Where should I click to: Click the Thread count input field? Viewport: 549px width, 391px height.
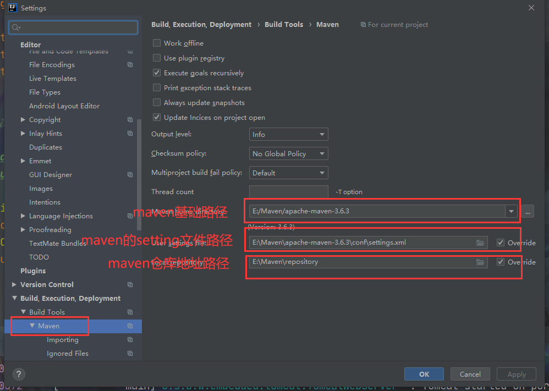pos(288,192)
